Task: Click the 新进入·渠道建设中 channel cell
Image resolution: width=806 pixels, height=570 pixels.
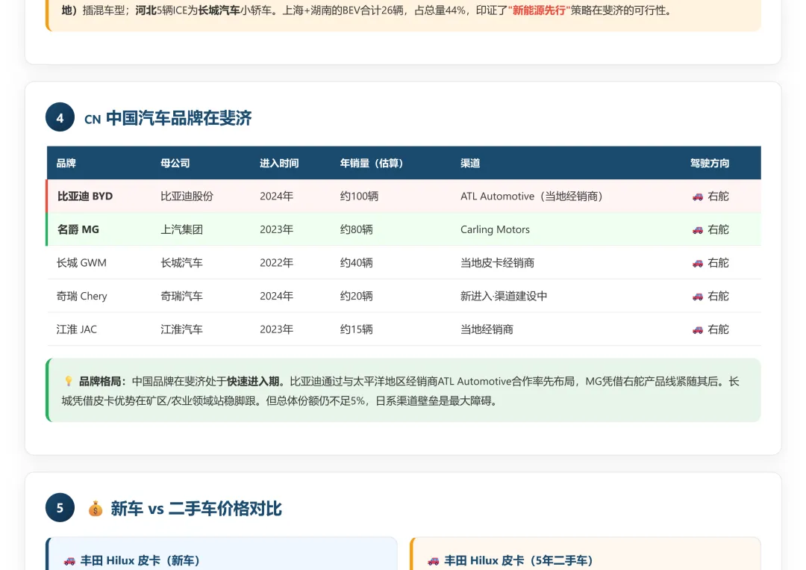Action: coord(504,296)
